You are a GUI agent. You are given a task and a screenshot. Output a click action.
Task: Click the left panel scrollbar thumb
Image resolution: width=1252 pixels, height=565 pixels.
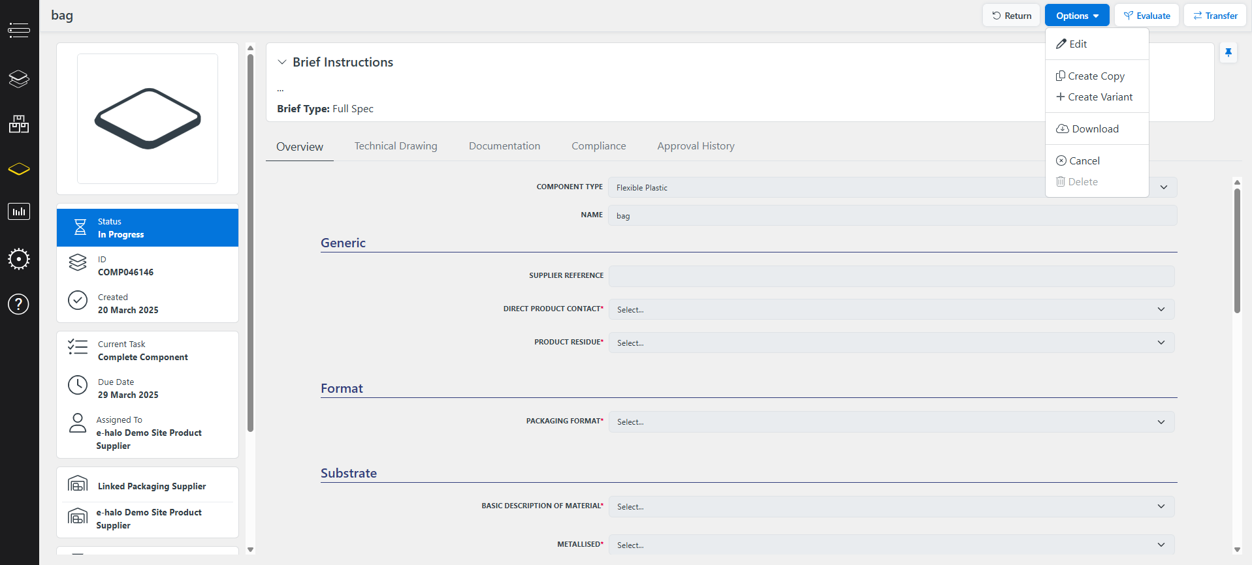click(x=250, y=243)
